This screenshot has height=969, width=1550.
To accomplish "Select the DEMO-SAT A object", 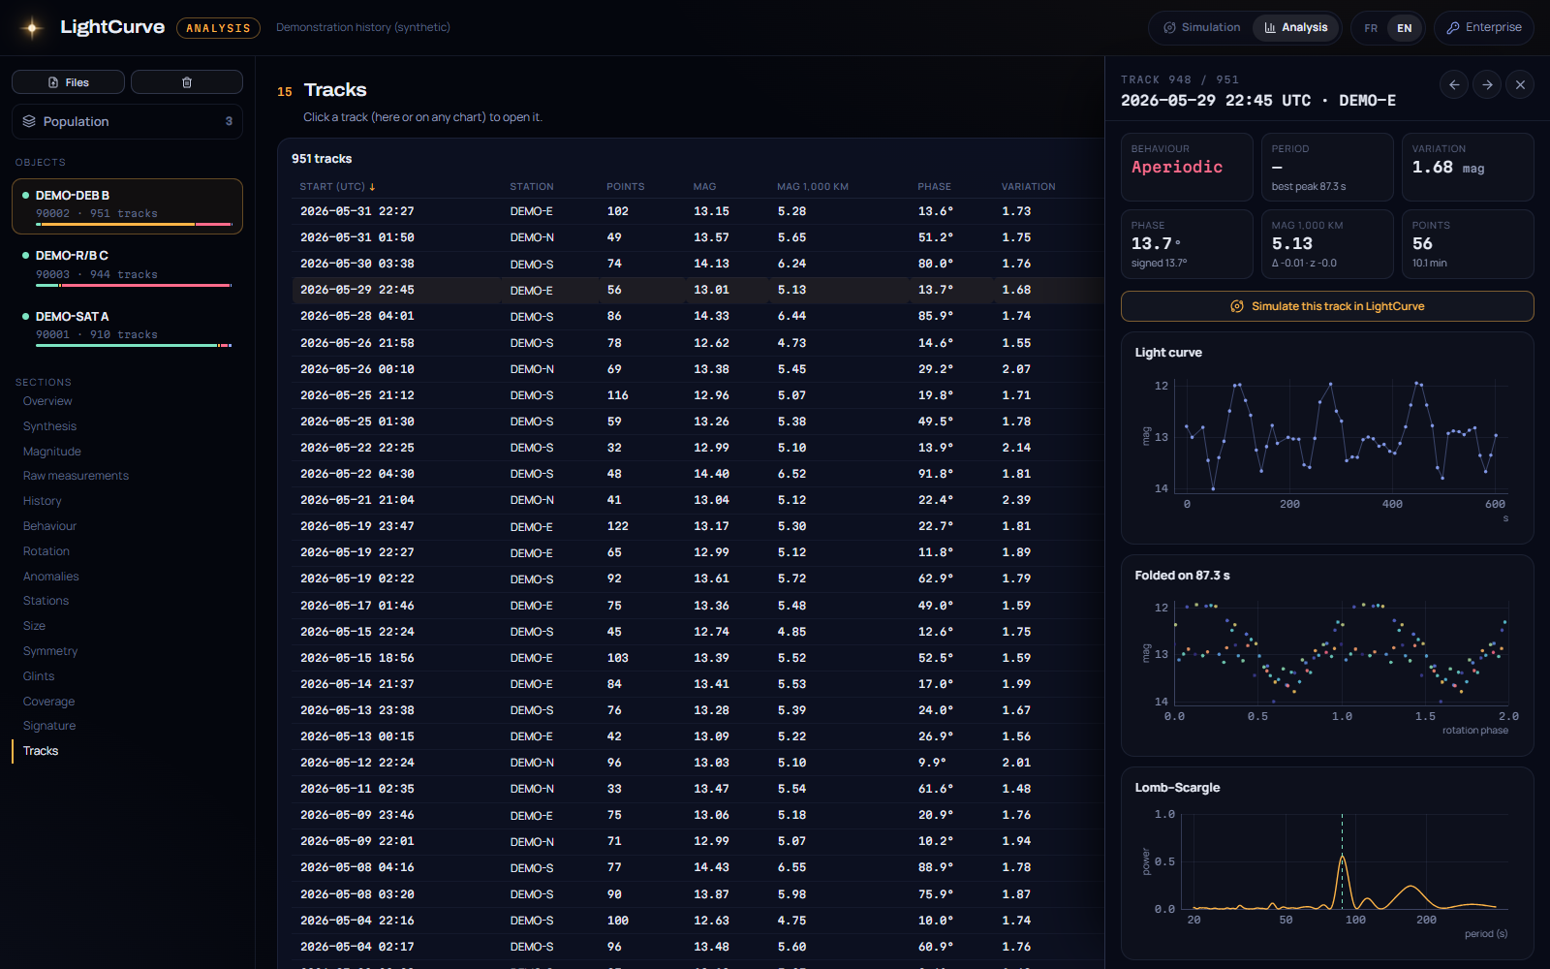I will (x=127, y=327).
